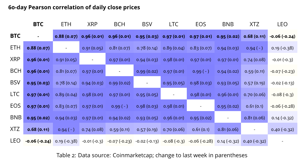Select the cell in ETH row, BSV column
The width and height of the screenshot is (304, 163).
pos(147,48)
